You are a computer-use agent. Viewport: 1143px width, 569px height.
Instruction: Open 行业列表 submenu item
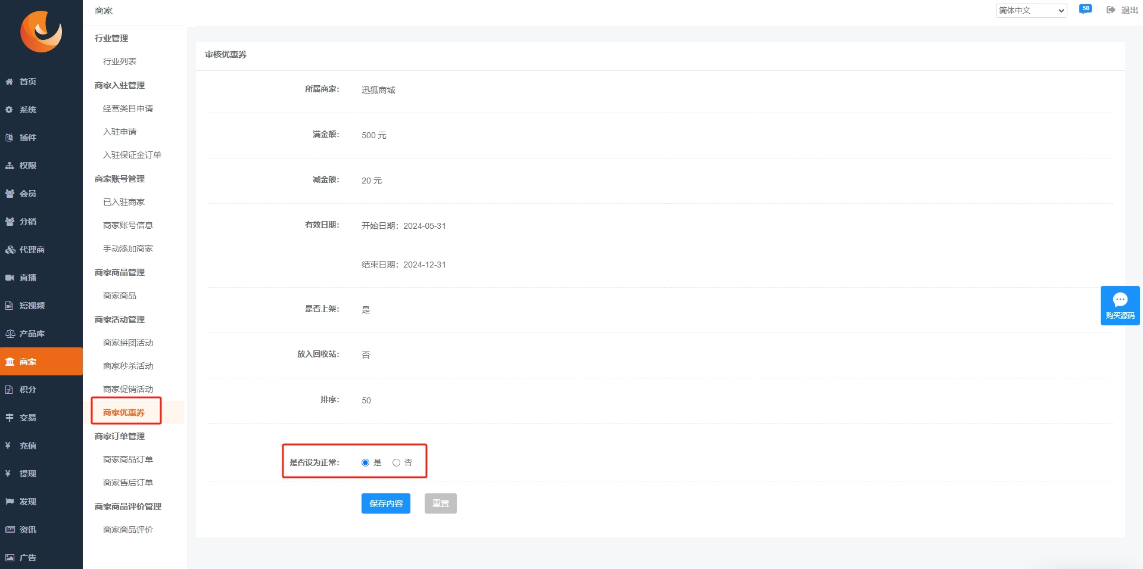coord(120,61)
